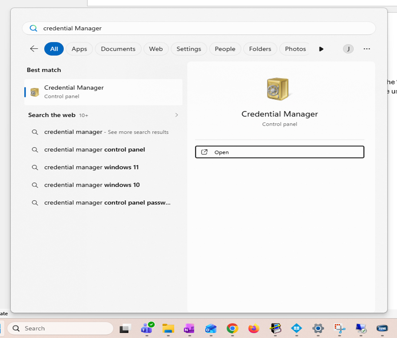Screen dimensions: 397x338
Task: Expand the Search the web section chevron
Action: (x=176, y=115)
